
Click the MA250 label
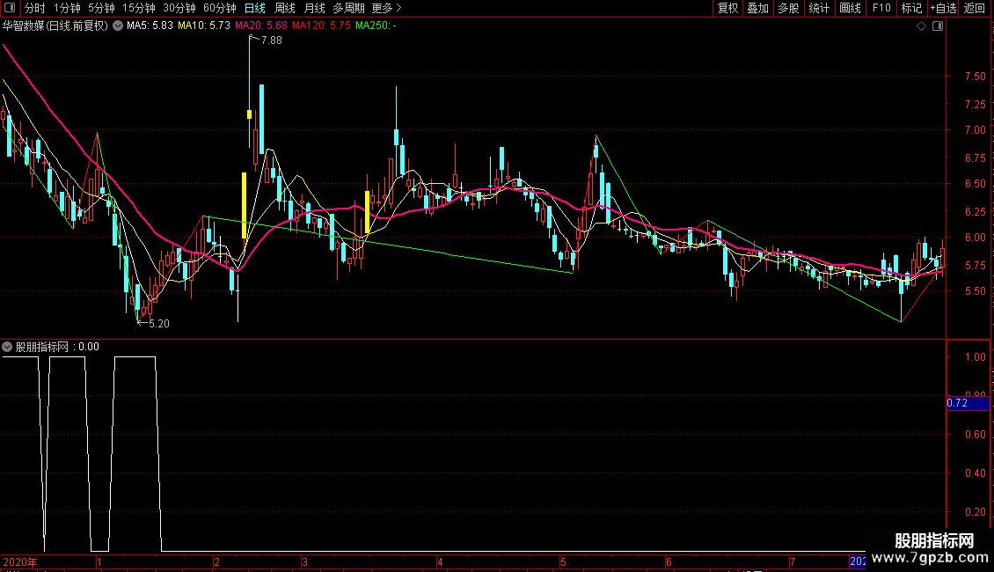[376, 26]
